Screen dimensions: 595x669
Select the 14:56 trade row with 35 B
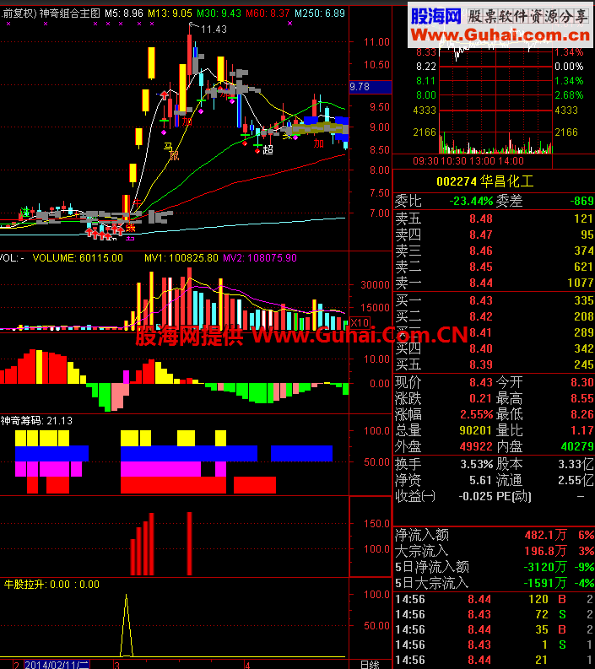click(x=495, y=629)
